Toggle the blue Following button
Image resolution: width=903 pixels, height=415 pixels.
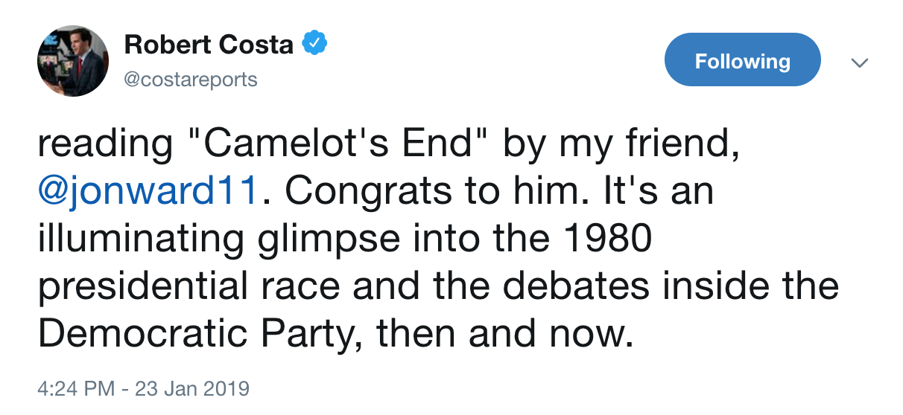coord(742,60)
